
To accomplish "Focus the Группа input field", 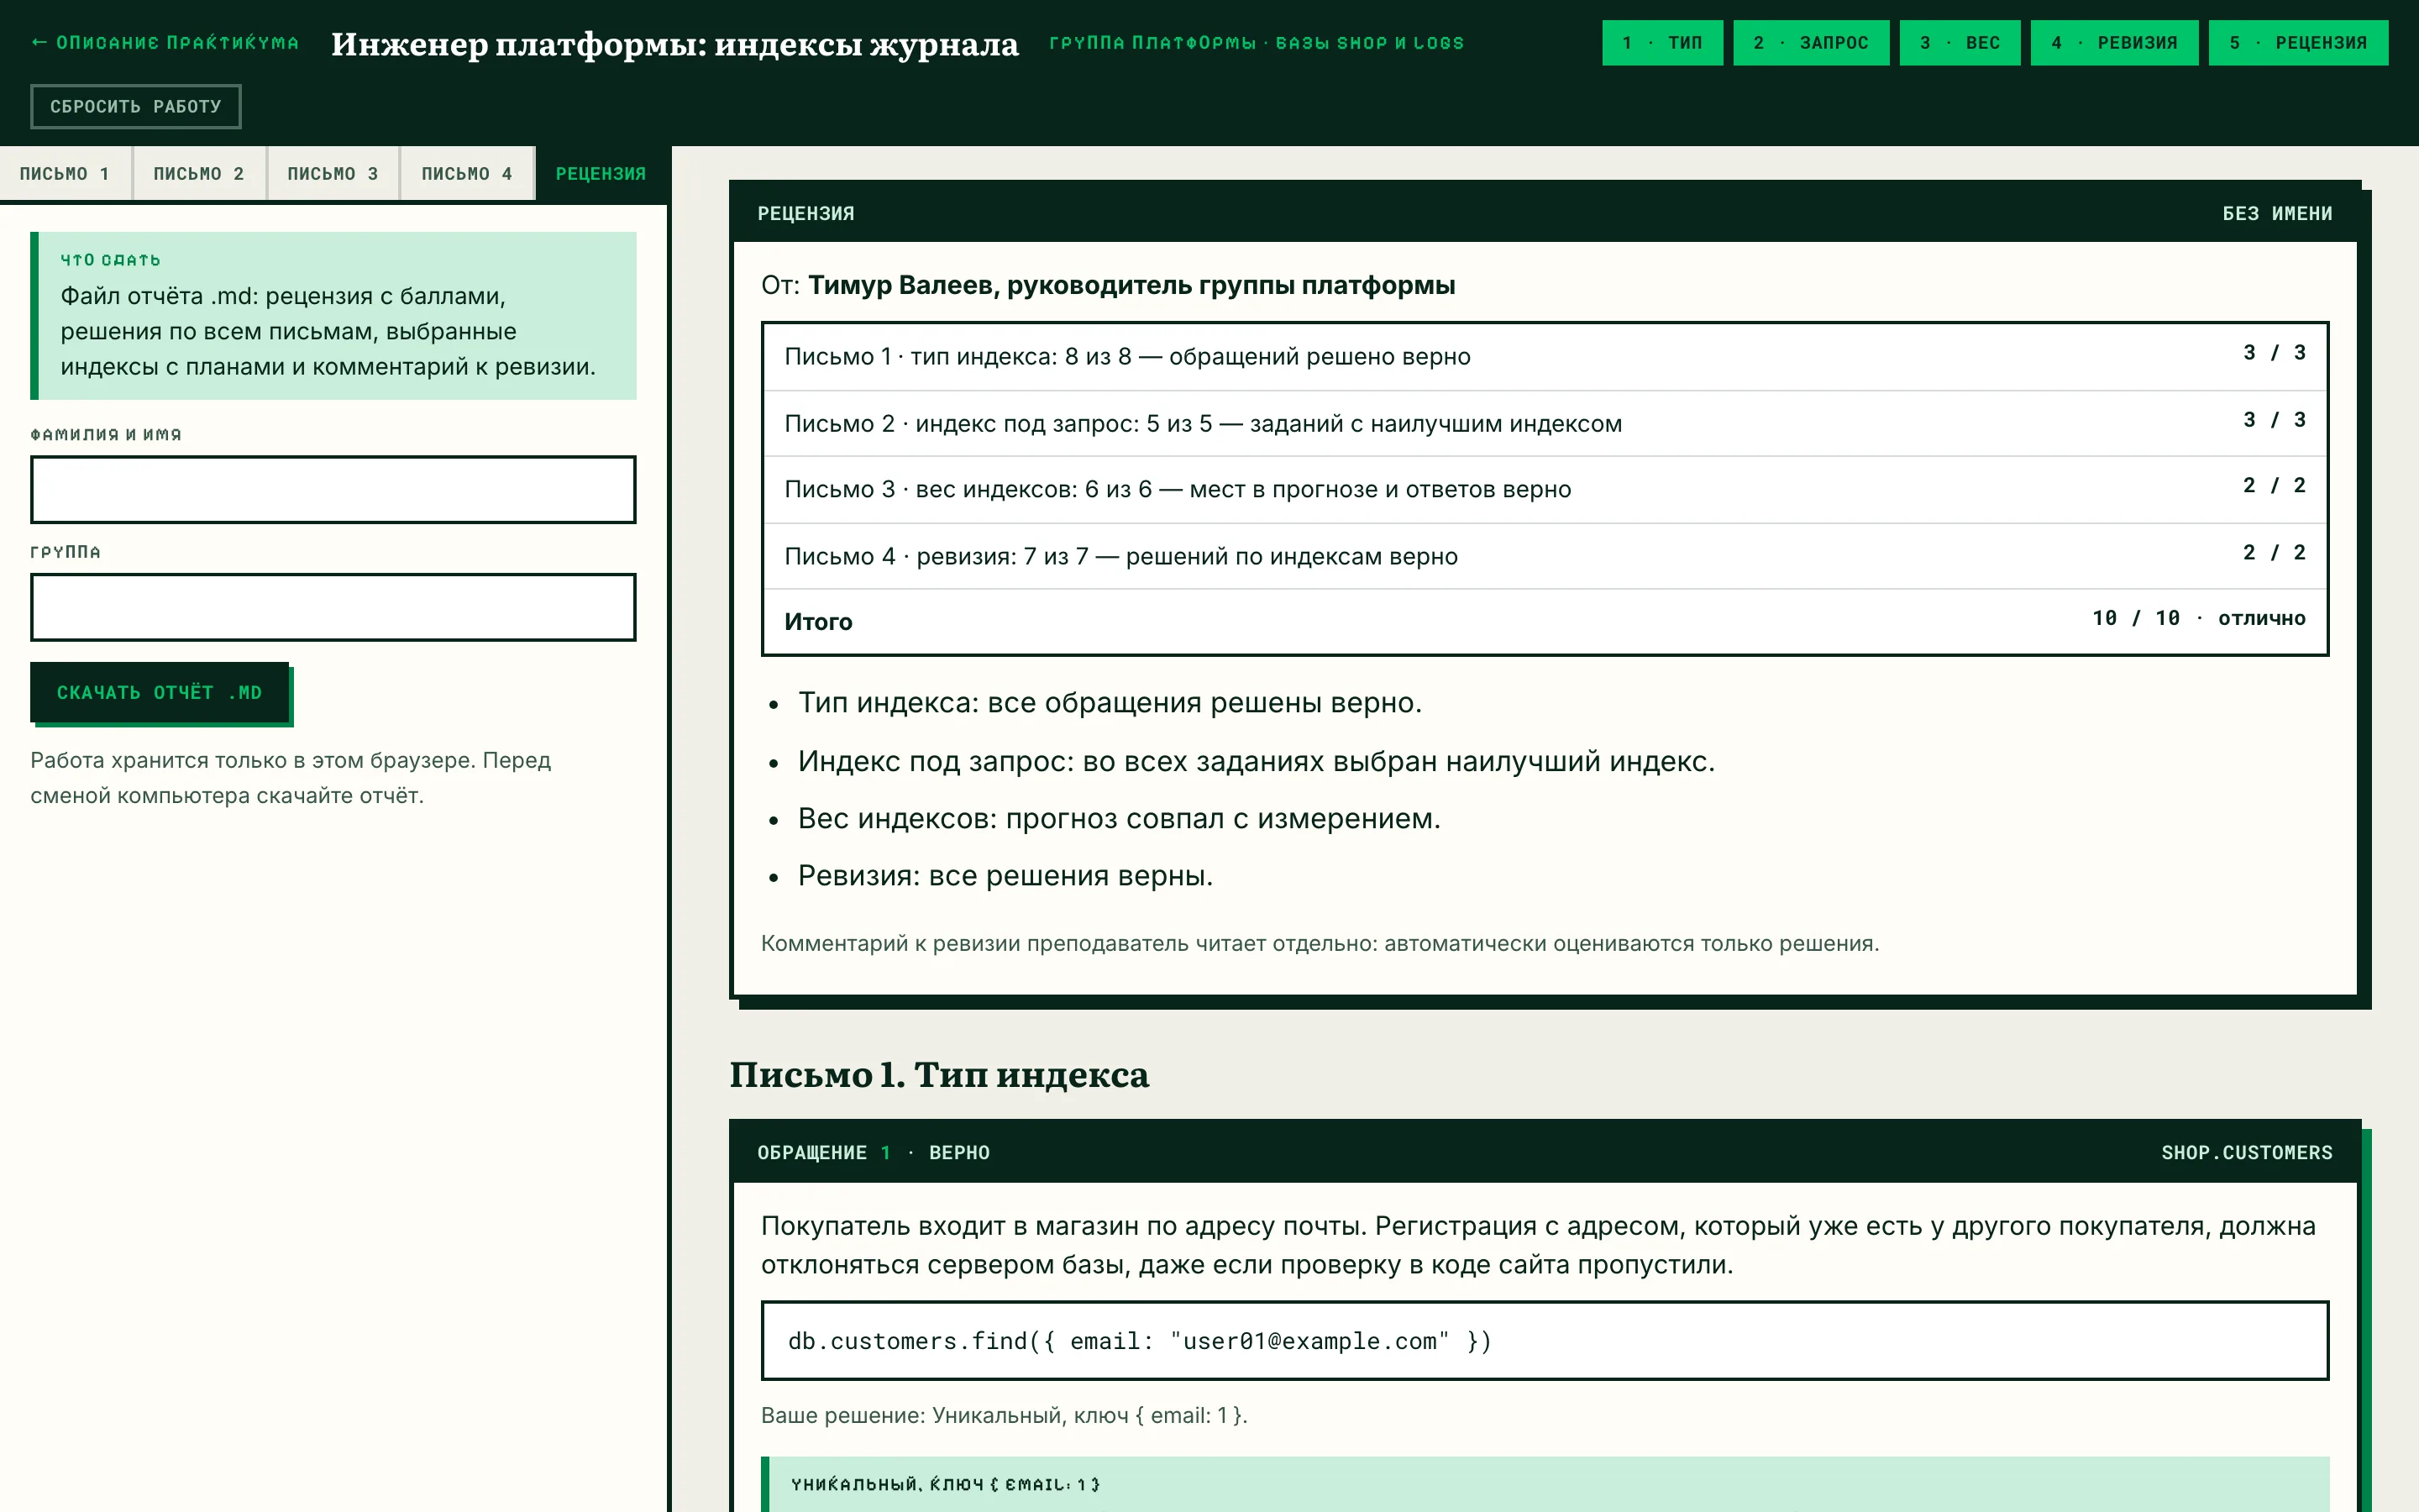I will (333, 607).
